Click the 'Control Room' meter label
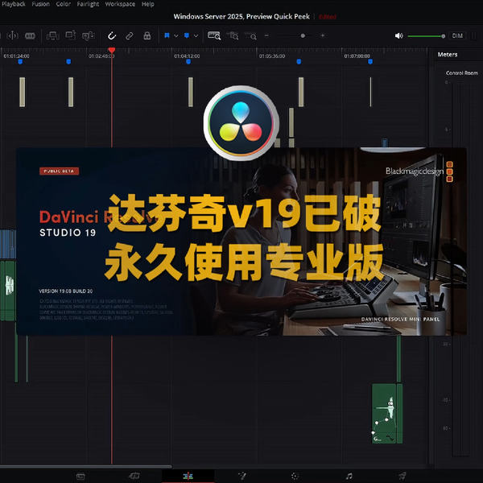 point(462,73)
